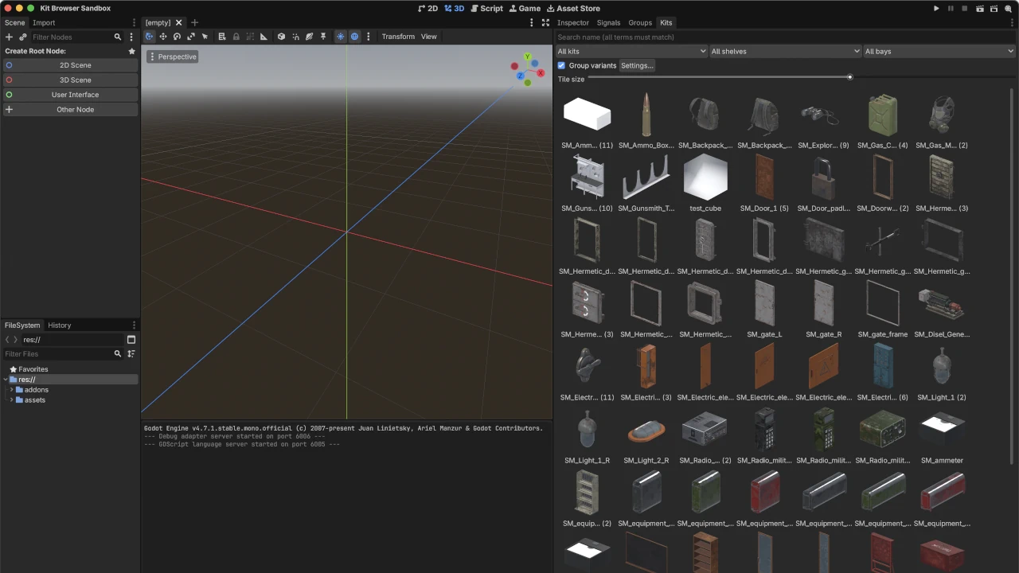Click the ruler mode triangle icon
Image resolution: width=1019 pixels, height=573 pixels.
[x=264, y=37]
